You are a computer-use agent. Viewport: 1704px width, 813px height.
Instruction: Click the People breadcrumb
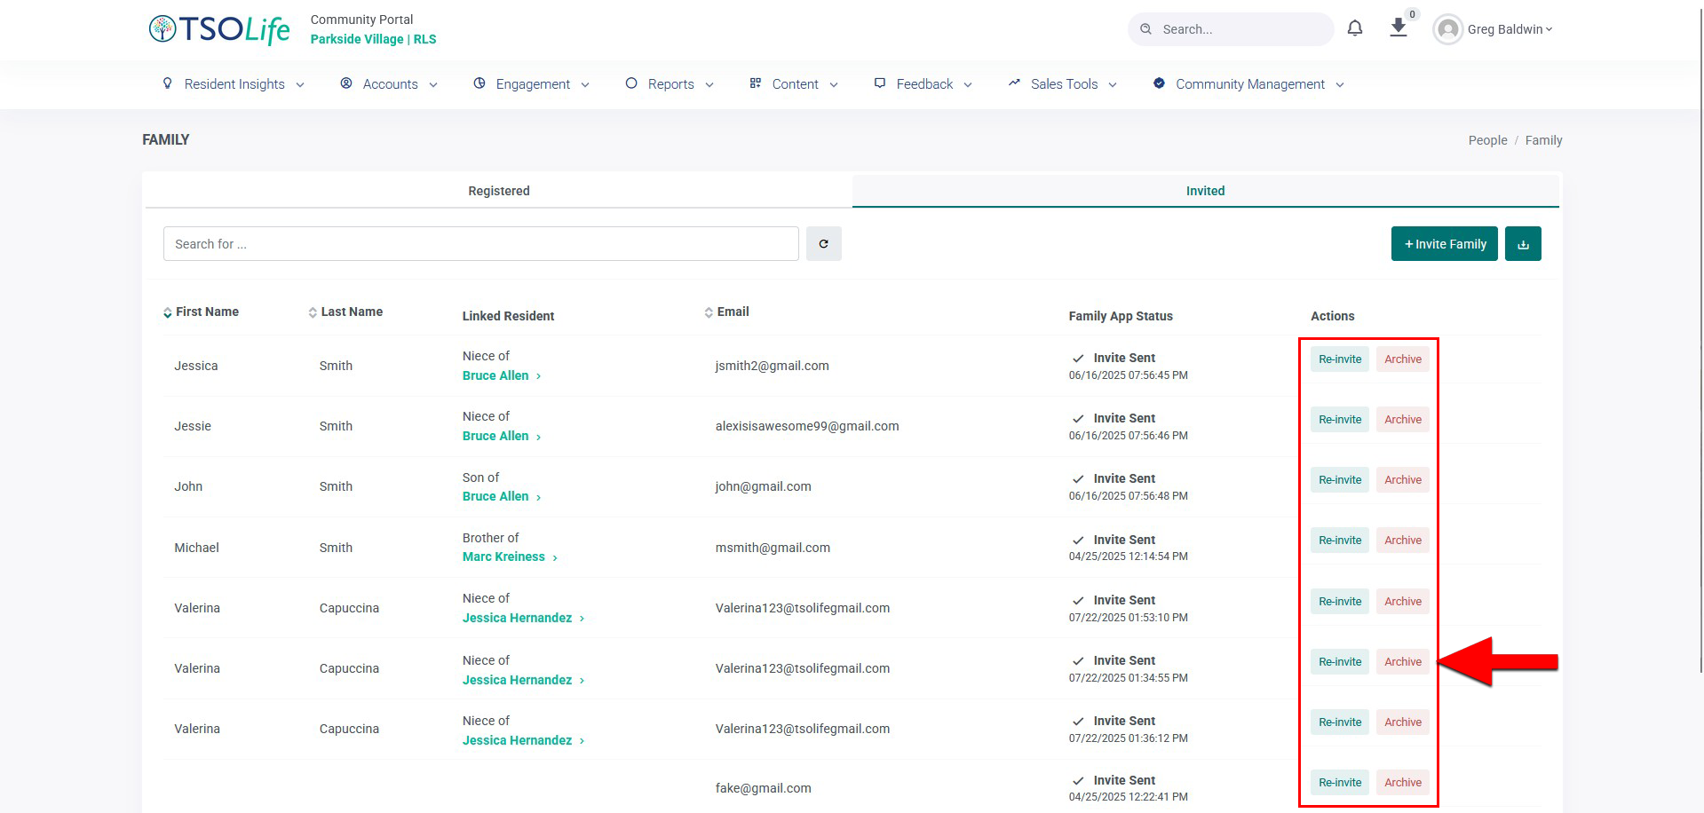pyautogui.click(x=1487, y=140)
